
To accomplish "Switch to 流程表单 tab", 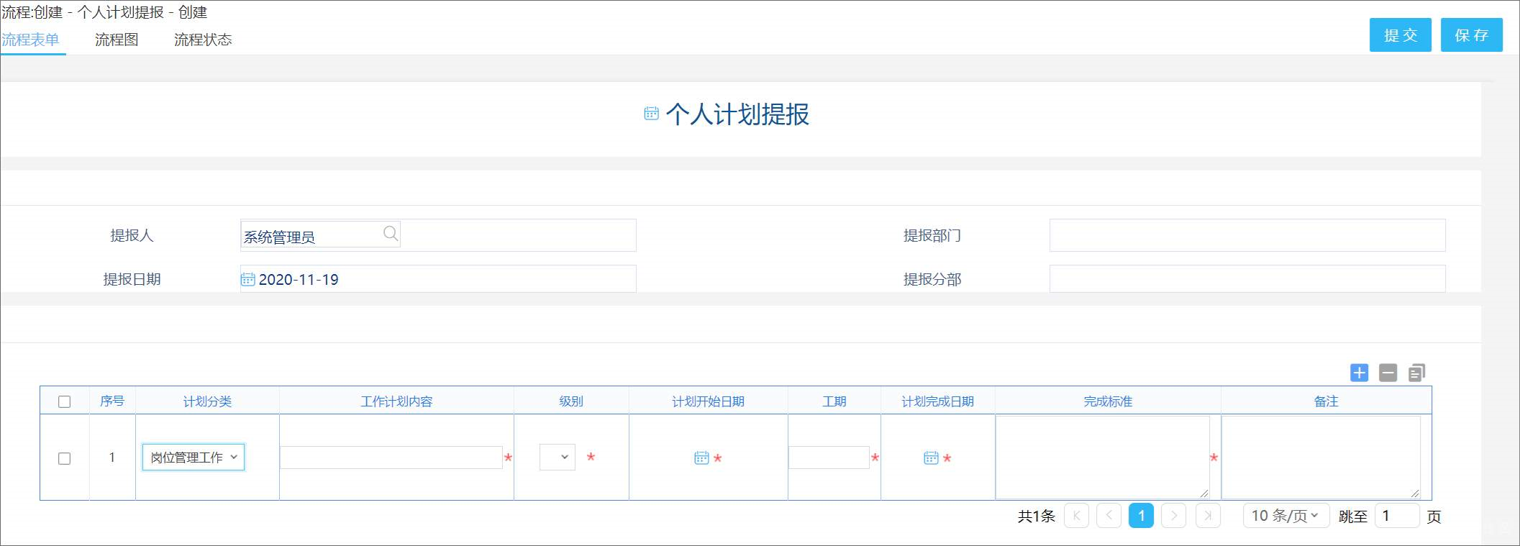I will [x=30, y=40].
